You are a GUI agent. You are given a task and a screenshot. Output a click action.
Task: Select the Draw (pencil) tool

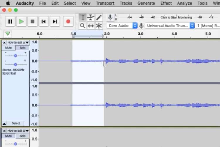coord(99,18)
